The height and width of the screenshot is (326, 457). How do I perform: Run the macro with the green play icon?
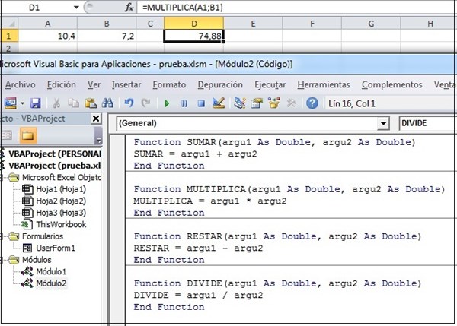(x=168, y=103)
